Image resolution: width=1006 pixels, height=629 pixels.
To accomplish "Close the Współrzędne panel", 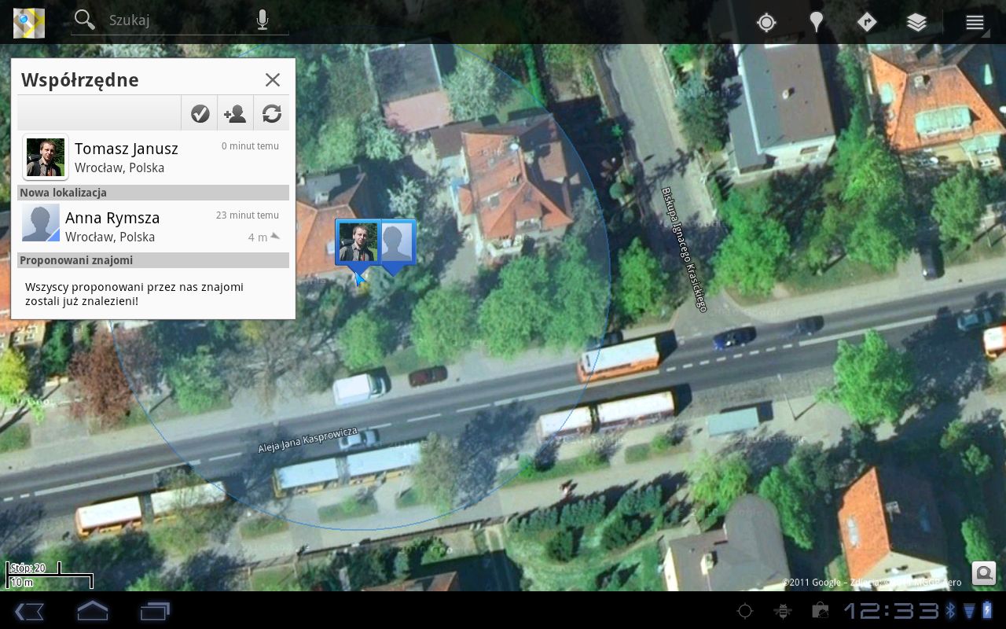I will (x=273, y=79).
